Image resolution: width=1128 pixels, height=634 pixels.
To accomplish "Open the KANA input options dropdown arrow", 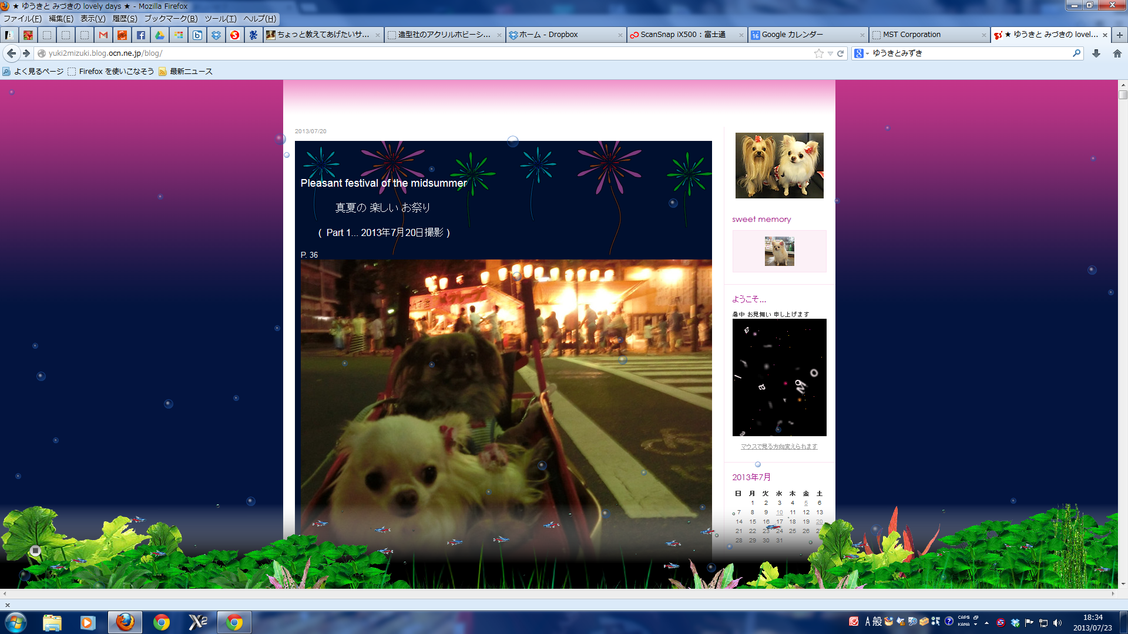I will [x=975, y=625].
